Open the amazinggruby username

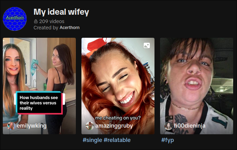[x=114, y=126]
